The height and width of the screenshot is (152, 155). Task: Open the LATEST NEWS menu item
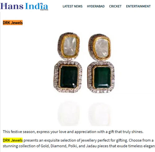[73, 6]
